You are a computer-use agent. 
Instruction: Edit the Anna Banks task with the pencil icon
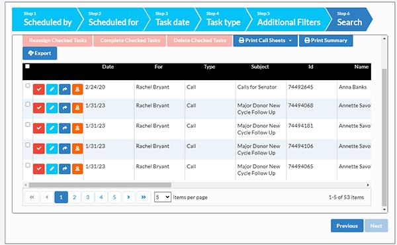pos(52,89)
